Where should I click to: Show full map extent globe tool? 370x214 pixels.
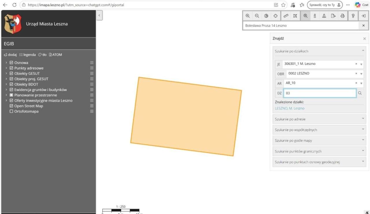[x=266, y=16]
